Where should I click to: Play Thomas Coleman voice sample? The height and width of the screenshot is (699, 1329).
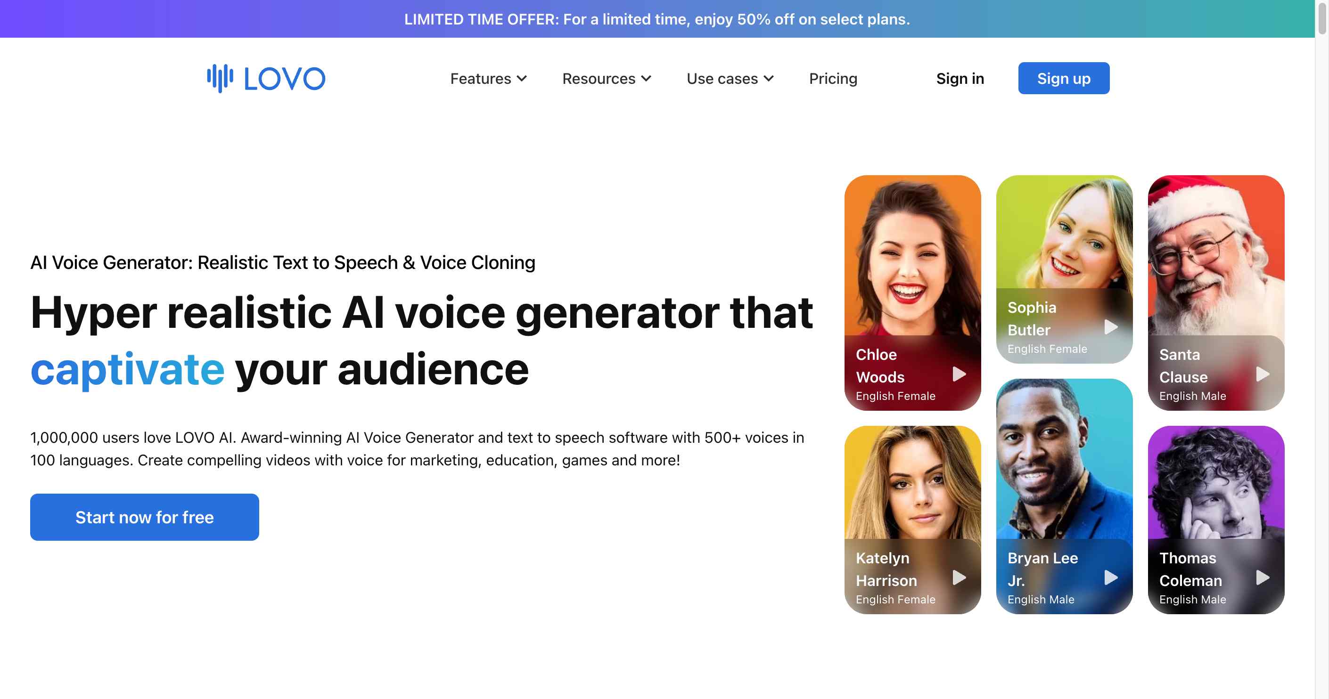pos(1263,578)
